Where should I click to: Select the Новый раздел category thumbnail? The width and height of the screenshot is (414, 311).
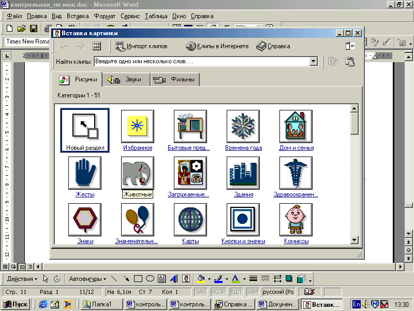pos(85,130)
